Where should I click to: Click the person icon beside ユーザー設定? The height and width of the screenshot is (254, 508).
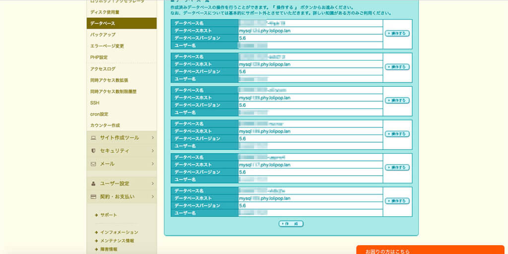(x=93, y=184)
